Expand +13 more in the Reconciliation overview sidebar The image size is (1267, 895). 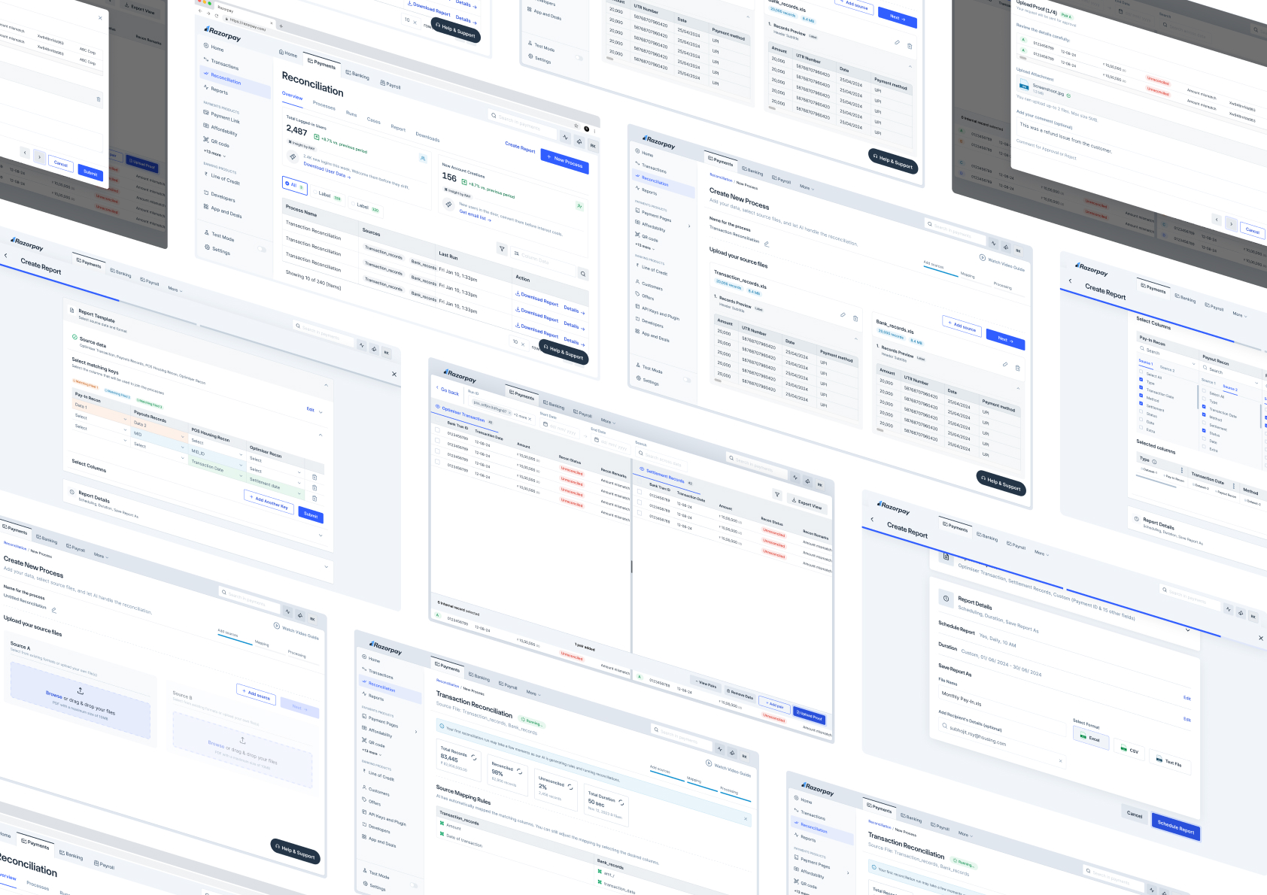click(215, 153)
